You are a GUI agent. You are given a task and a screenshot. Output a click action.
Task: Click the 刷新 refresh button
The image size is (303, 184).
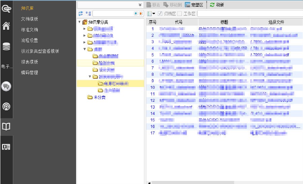click(x=217, y=5)
